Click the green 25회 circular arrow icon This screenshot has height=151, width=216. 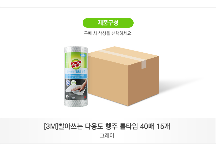(x=73, y=83)
